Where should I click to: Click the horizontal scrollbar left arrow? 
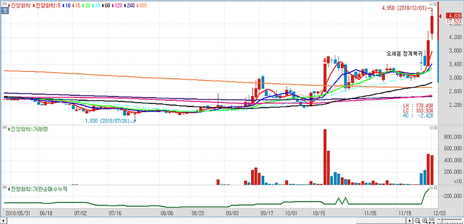pos(4,220)
